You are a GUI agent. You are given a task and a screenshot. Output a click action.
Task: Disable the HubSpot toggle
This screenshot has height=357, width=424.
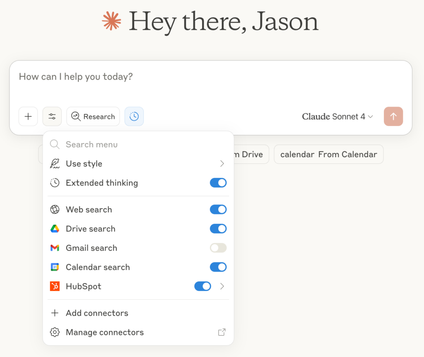[202, 286]
